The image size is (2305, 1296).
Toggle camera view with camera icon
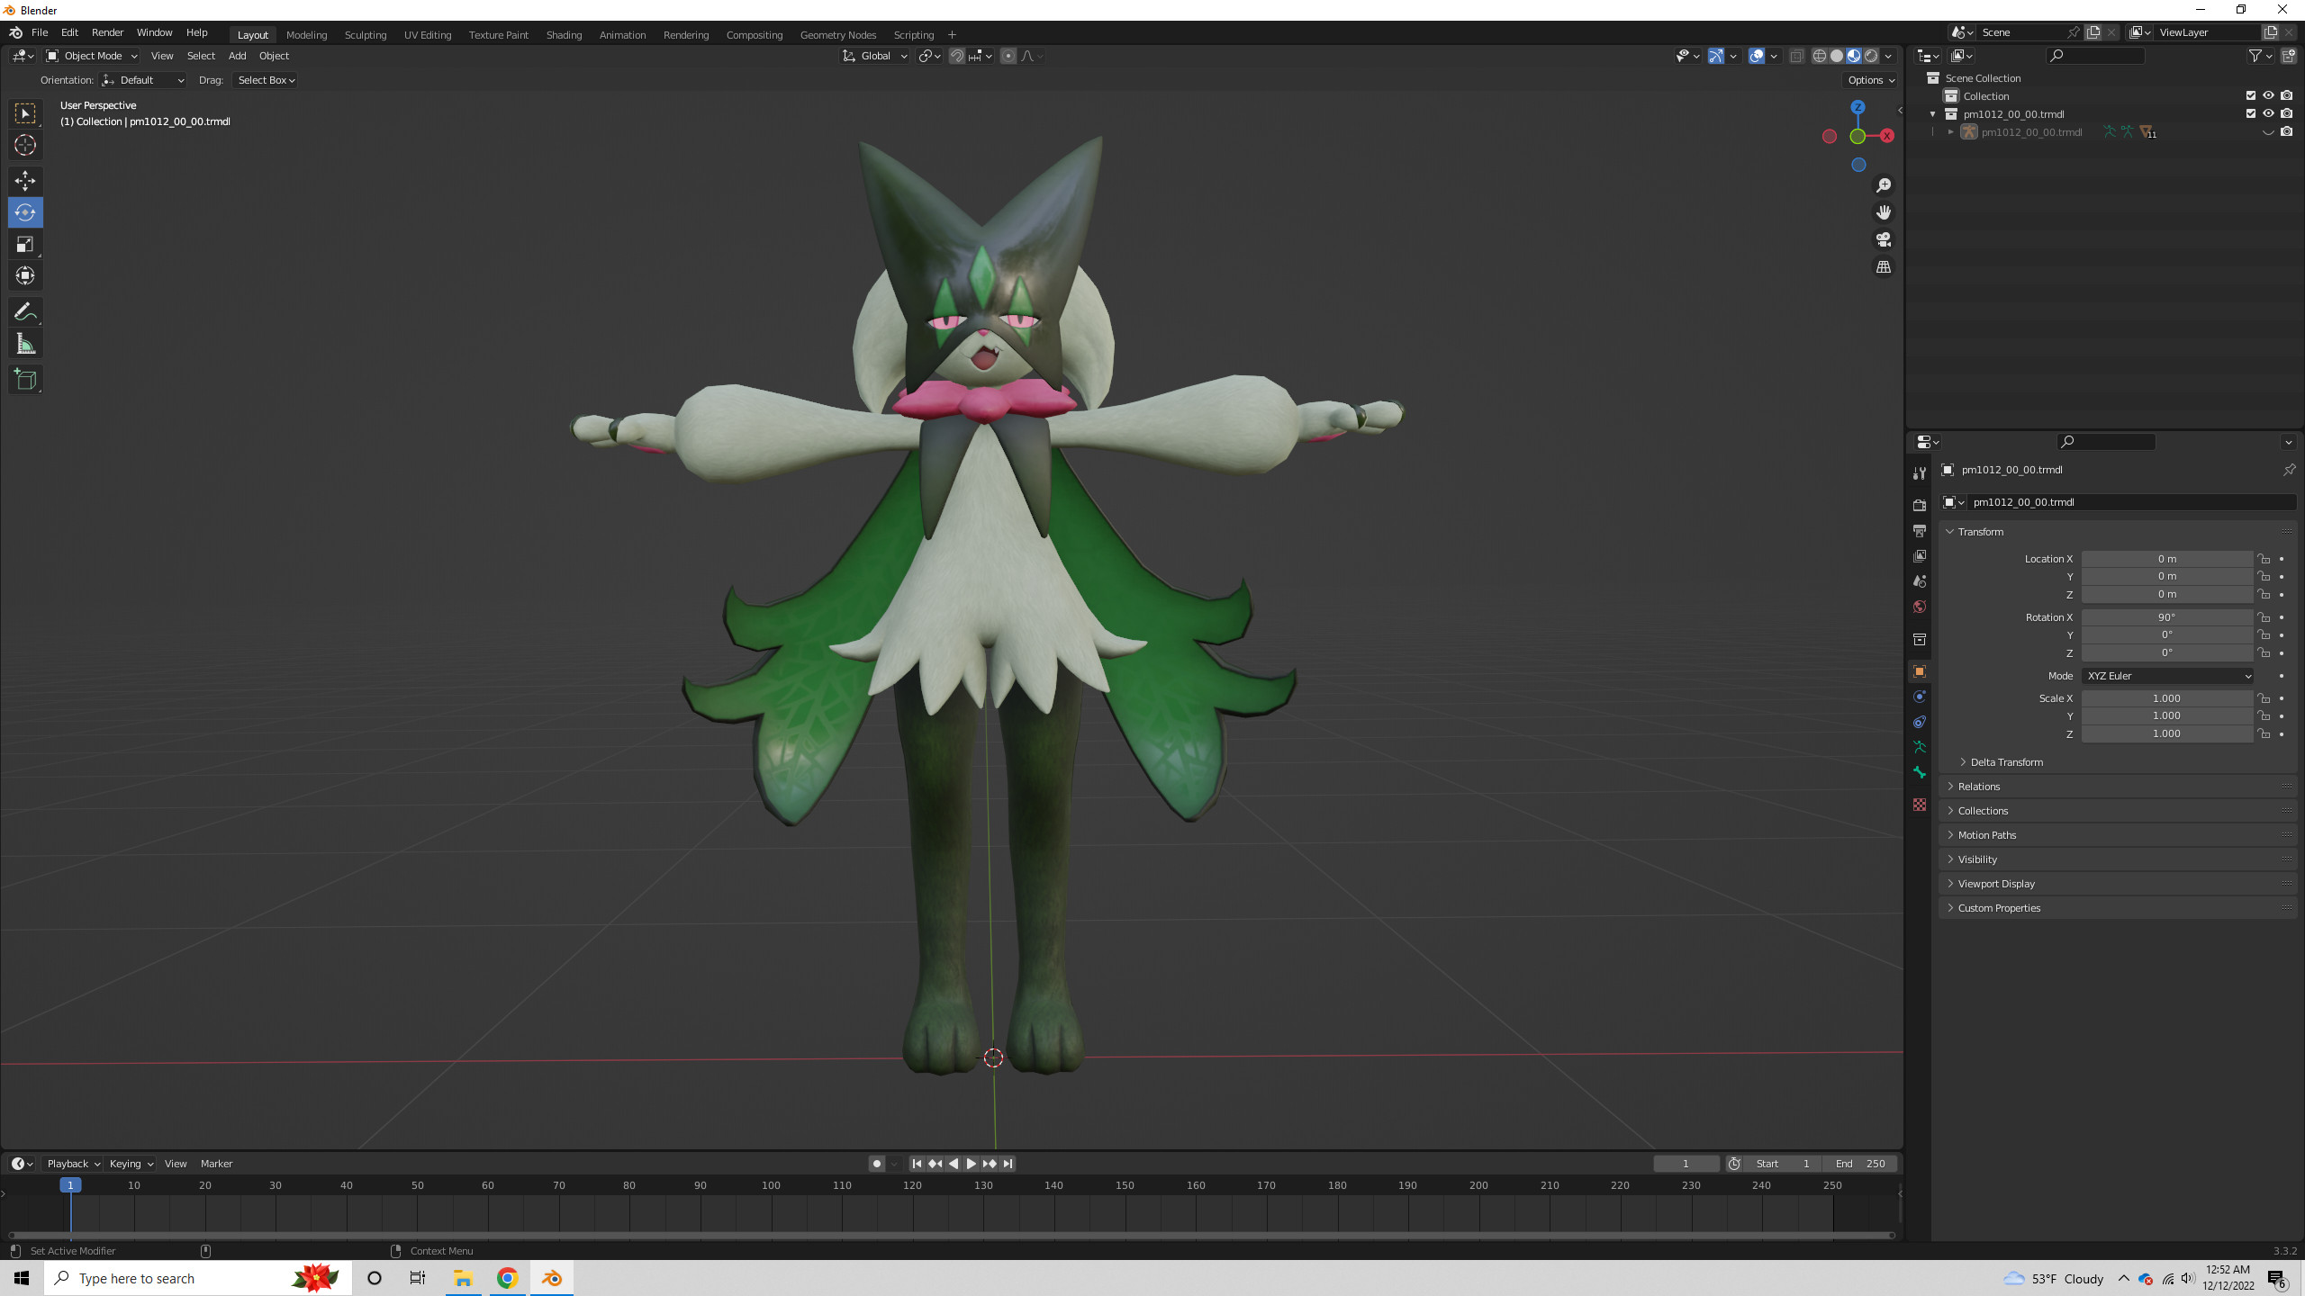pyautogui.click(x=1883, y=239)
